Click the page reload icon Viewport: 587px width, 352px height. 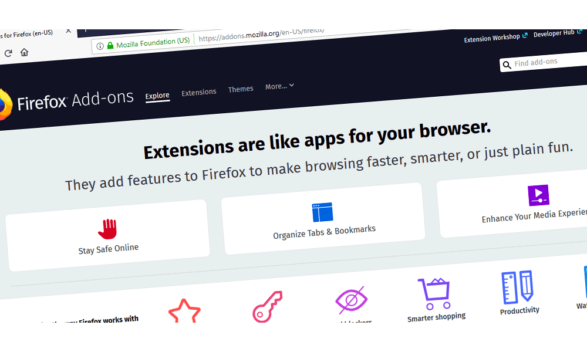[x=8, y=52]
